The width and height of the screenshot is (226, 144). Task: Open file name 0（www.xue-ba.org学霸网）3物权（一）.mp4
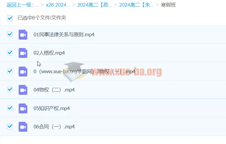[x=84, y=71]
